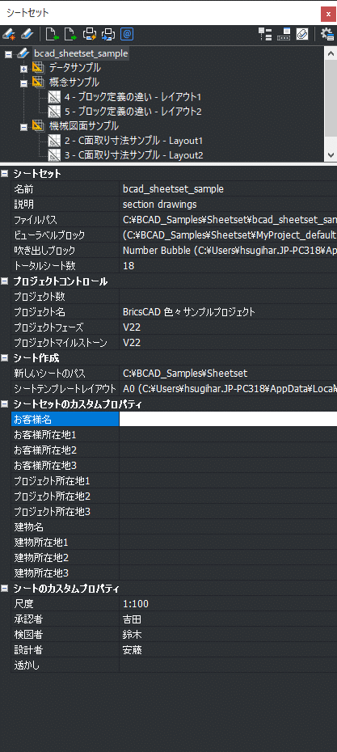The height and width of the screenshot is (752, 337).
Task: Select the データサンプル subset label
Action: point(75,68)
